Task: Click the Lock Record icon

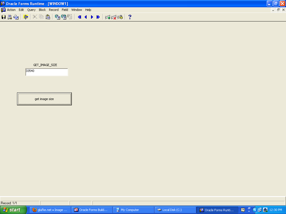Action: 120,17
